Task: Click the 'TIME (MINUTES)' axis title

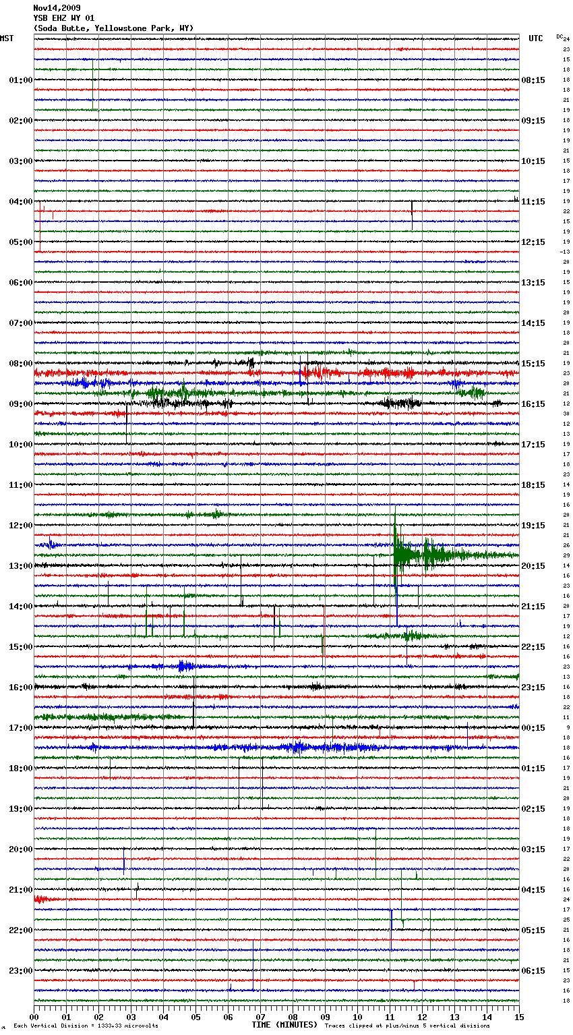Action: 284,1025
